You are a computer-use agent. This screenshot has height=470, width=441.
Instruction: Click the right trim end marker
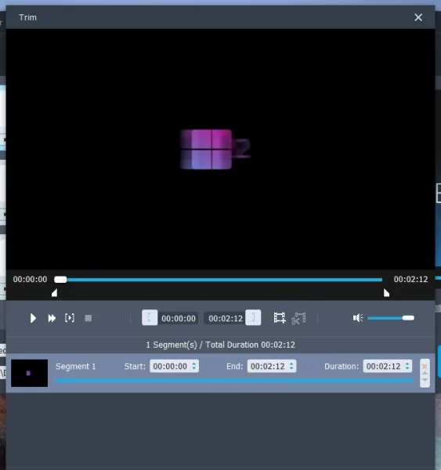point(386,293)
